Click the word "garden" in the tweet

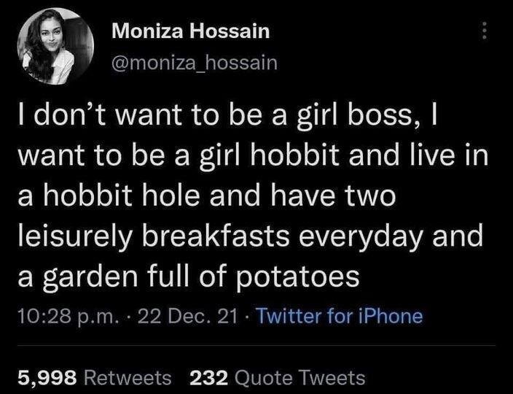90,277
